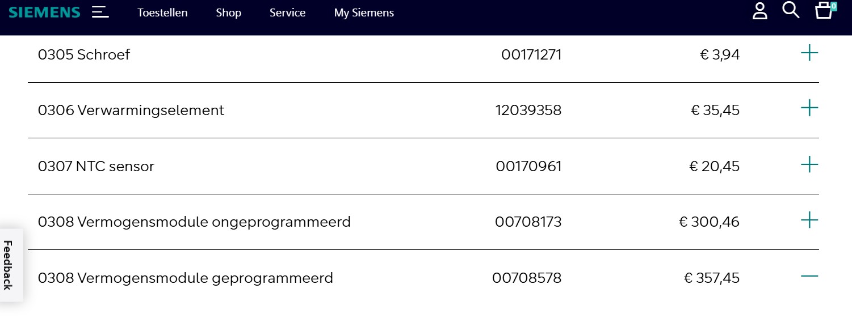Open the shopping cart icon
The image size is (852, 331).
tap(824, 10)
